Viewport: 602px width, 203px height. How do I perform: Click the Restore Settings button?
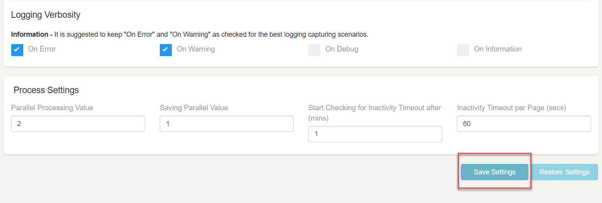(x=564, y=172)
